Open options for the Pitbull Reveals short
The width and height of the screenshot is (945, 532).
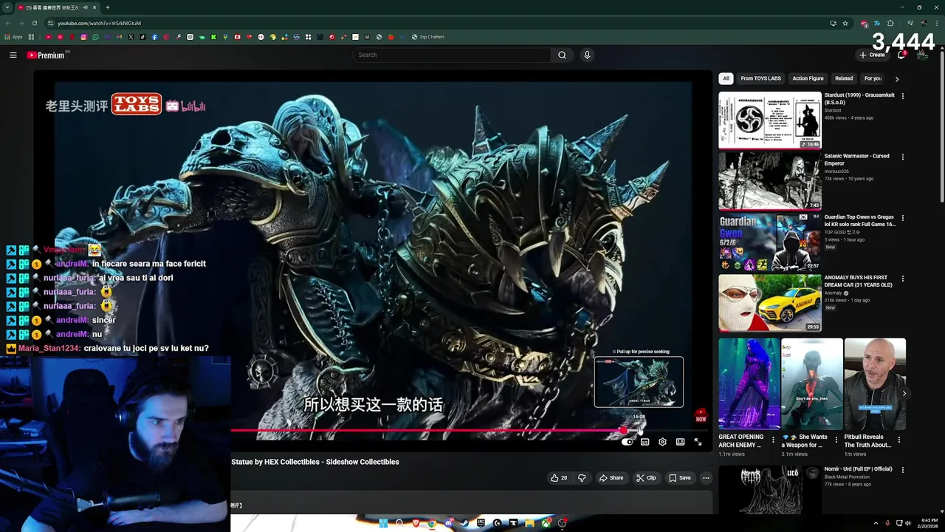(898, 440)
